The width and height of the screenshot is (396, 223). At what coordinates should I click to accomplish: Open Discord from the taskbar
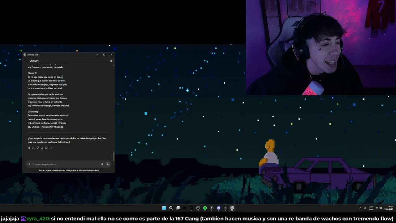pyautogui.click(x=218, y=208)
